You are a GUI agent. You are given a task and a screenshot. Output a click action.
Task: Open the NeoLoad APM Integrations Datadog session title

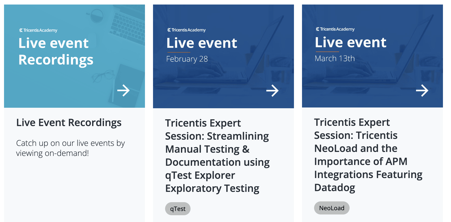click(x=368, y=155)
